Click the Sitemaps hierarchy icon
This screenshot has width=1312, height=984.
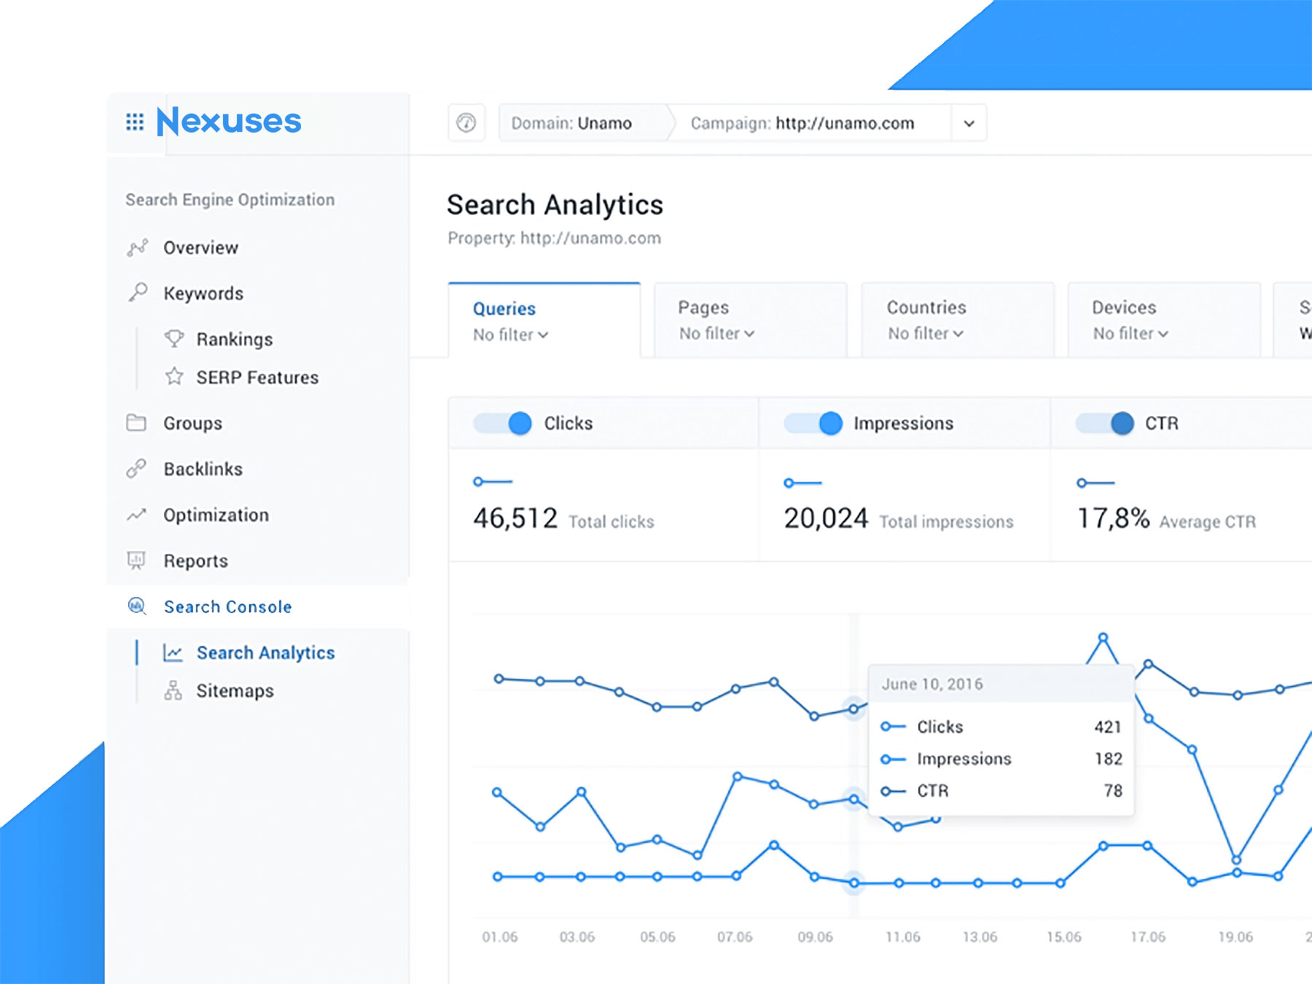173,690
